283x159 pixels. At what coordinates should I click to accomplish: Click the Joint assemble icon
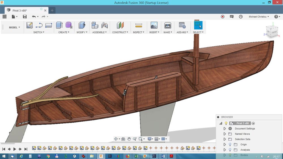[x=105, y=25]
